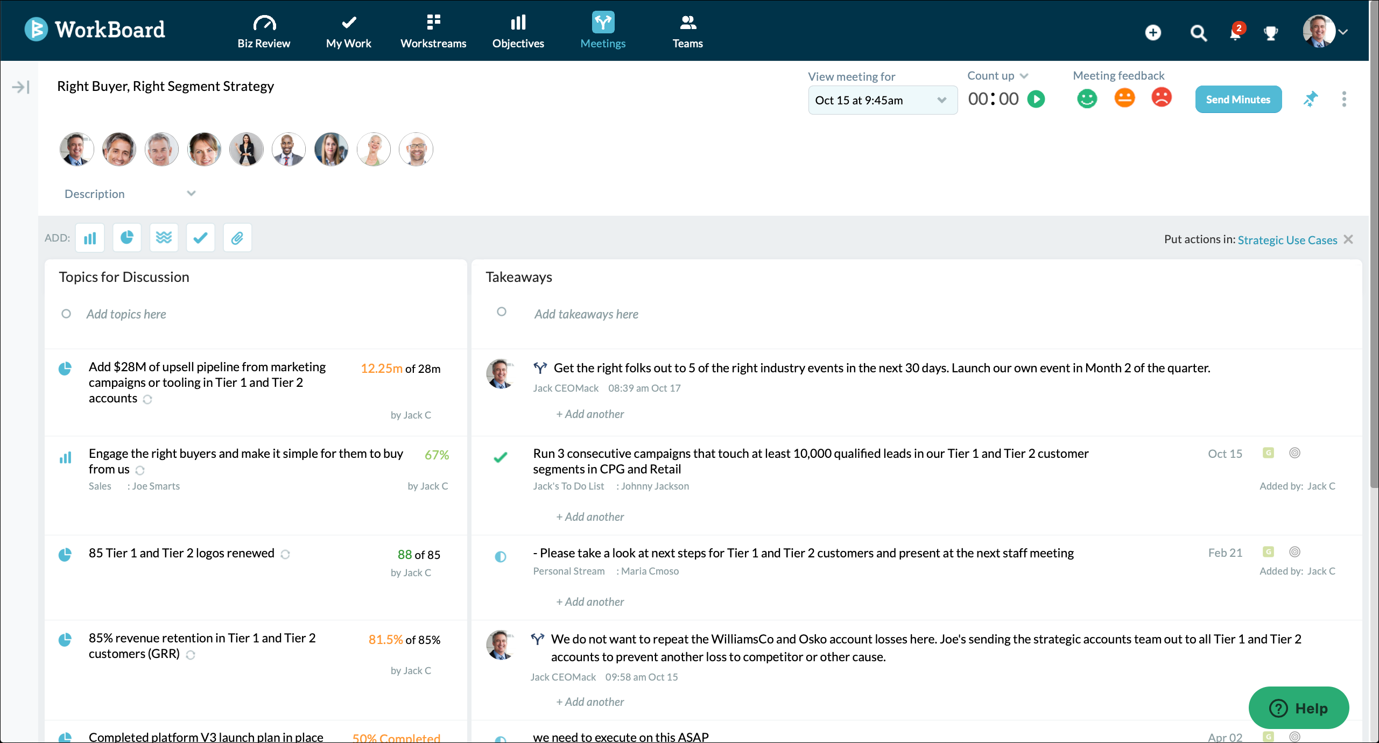Click Add another under Run 3 campaigns
The width and height of the screenshot is (1379, 743).
coord(590,517)
